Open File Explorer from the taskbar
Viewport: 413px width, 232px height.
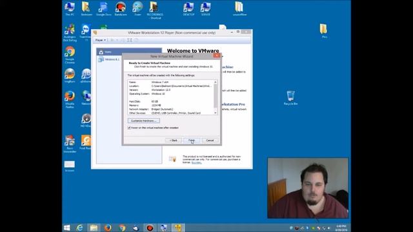[94, 227]
